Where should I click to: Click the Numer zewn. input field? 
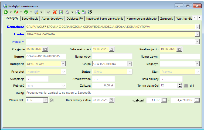coord(180,57)
